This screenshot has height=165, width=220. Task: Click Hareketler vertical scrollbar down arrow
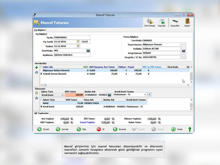pyautogui.click(x=191, y=82)
